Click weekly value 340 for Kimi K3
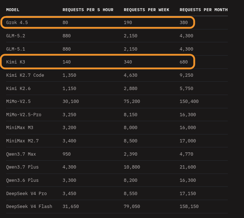 pyautogui.click(x=128, y=62)
